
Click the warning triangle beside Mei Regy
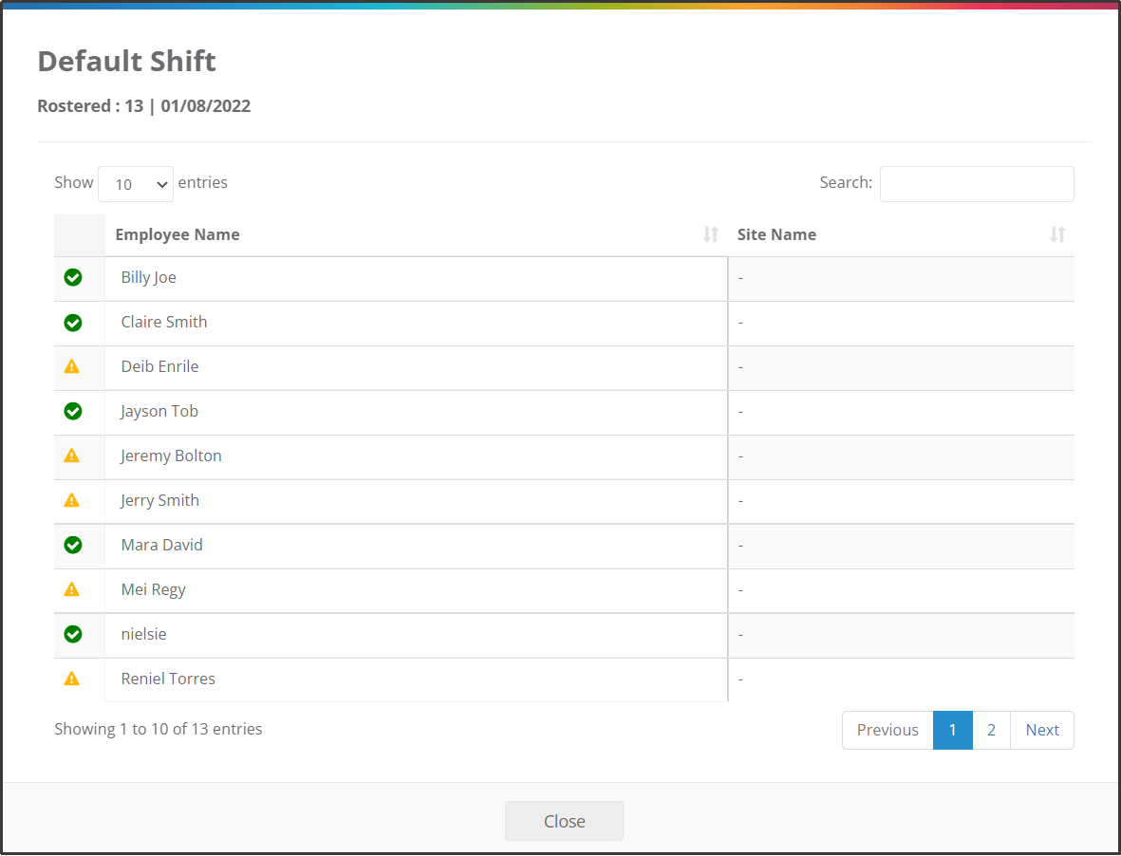pyautogui.click(x=71, y=589)
